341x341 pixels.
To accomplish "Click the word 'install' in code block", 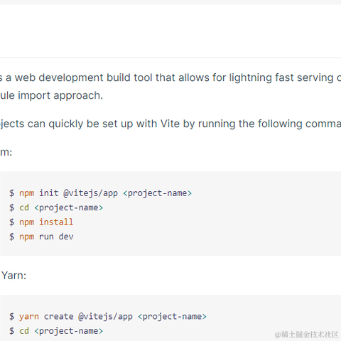I will pos(56,222).
